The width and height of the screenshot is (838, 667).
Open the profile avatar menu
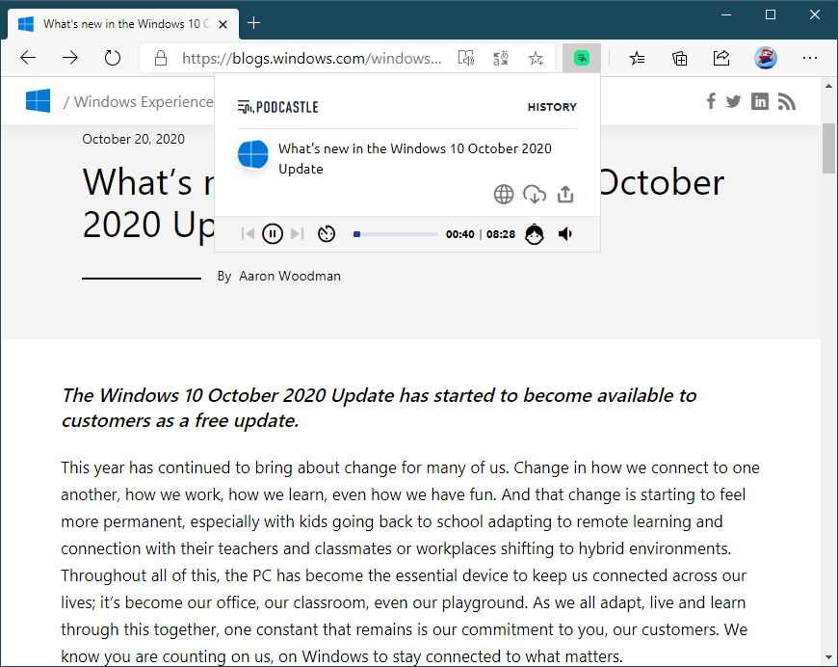[x=766, y=58]
